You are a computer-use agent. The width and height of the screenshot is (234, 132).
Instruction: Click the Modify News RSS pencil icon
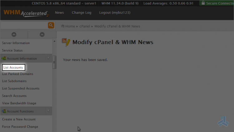click(x=66, y=42)
